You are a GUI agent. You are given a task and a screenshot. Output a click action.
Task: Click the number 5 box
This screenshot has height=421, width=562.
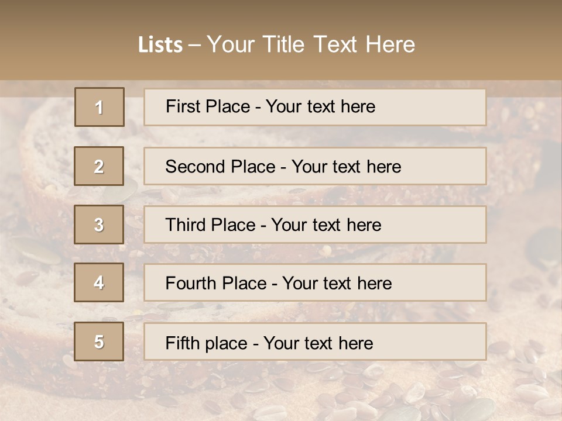click(x=99, y=341)
